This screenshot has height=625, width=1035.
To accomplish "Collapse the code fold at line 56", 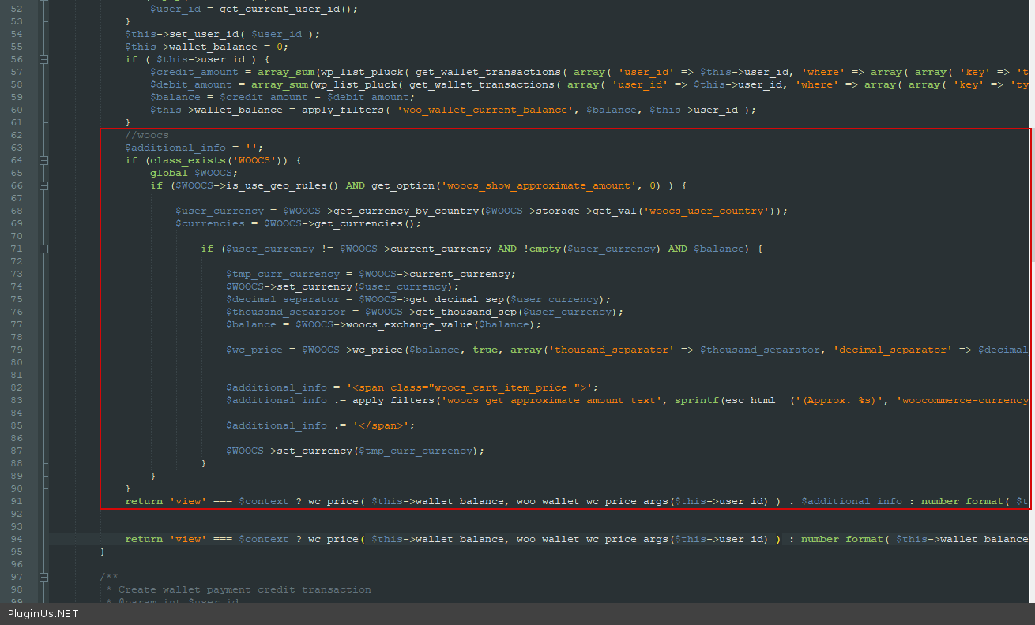I will click(44, 59).
